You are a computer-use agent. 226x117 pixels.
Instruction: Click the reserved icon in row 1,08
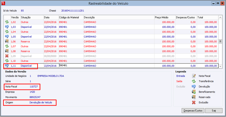click(x=7, y=51)
